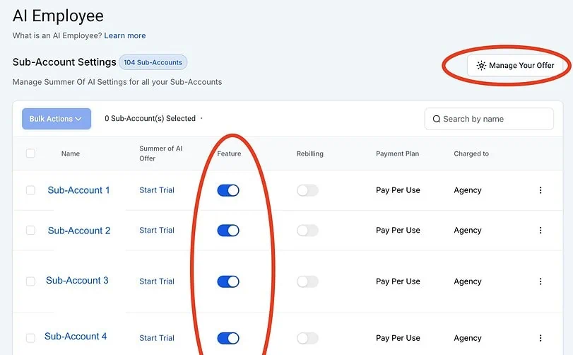Enable Rebilling toggle for Sub-Account 2
This screenshot has width=573, height=355.
click(x=307, y=231)
